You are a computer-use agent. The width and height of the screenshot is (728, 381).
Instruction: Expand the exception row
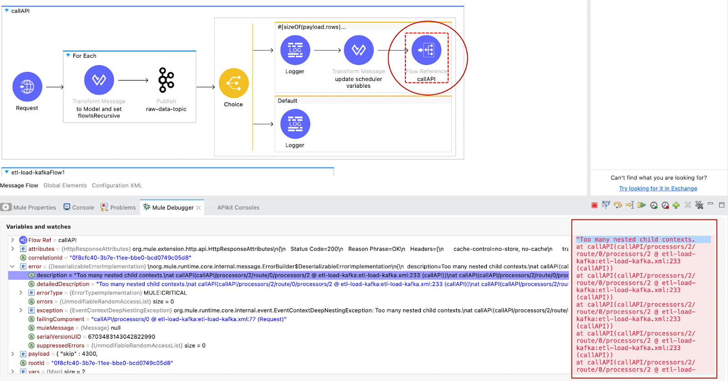pyautogui.click(x=21, y=311)
